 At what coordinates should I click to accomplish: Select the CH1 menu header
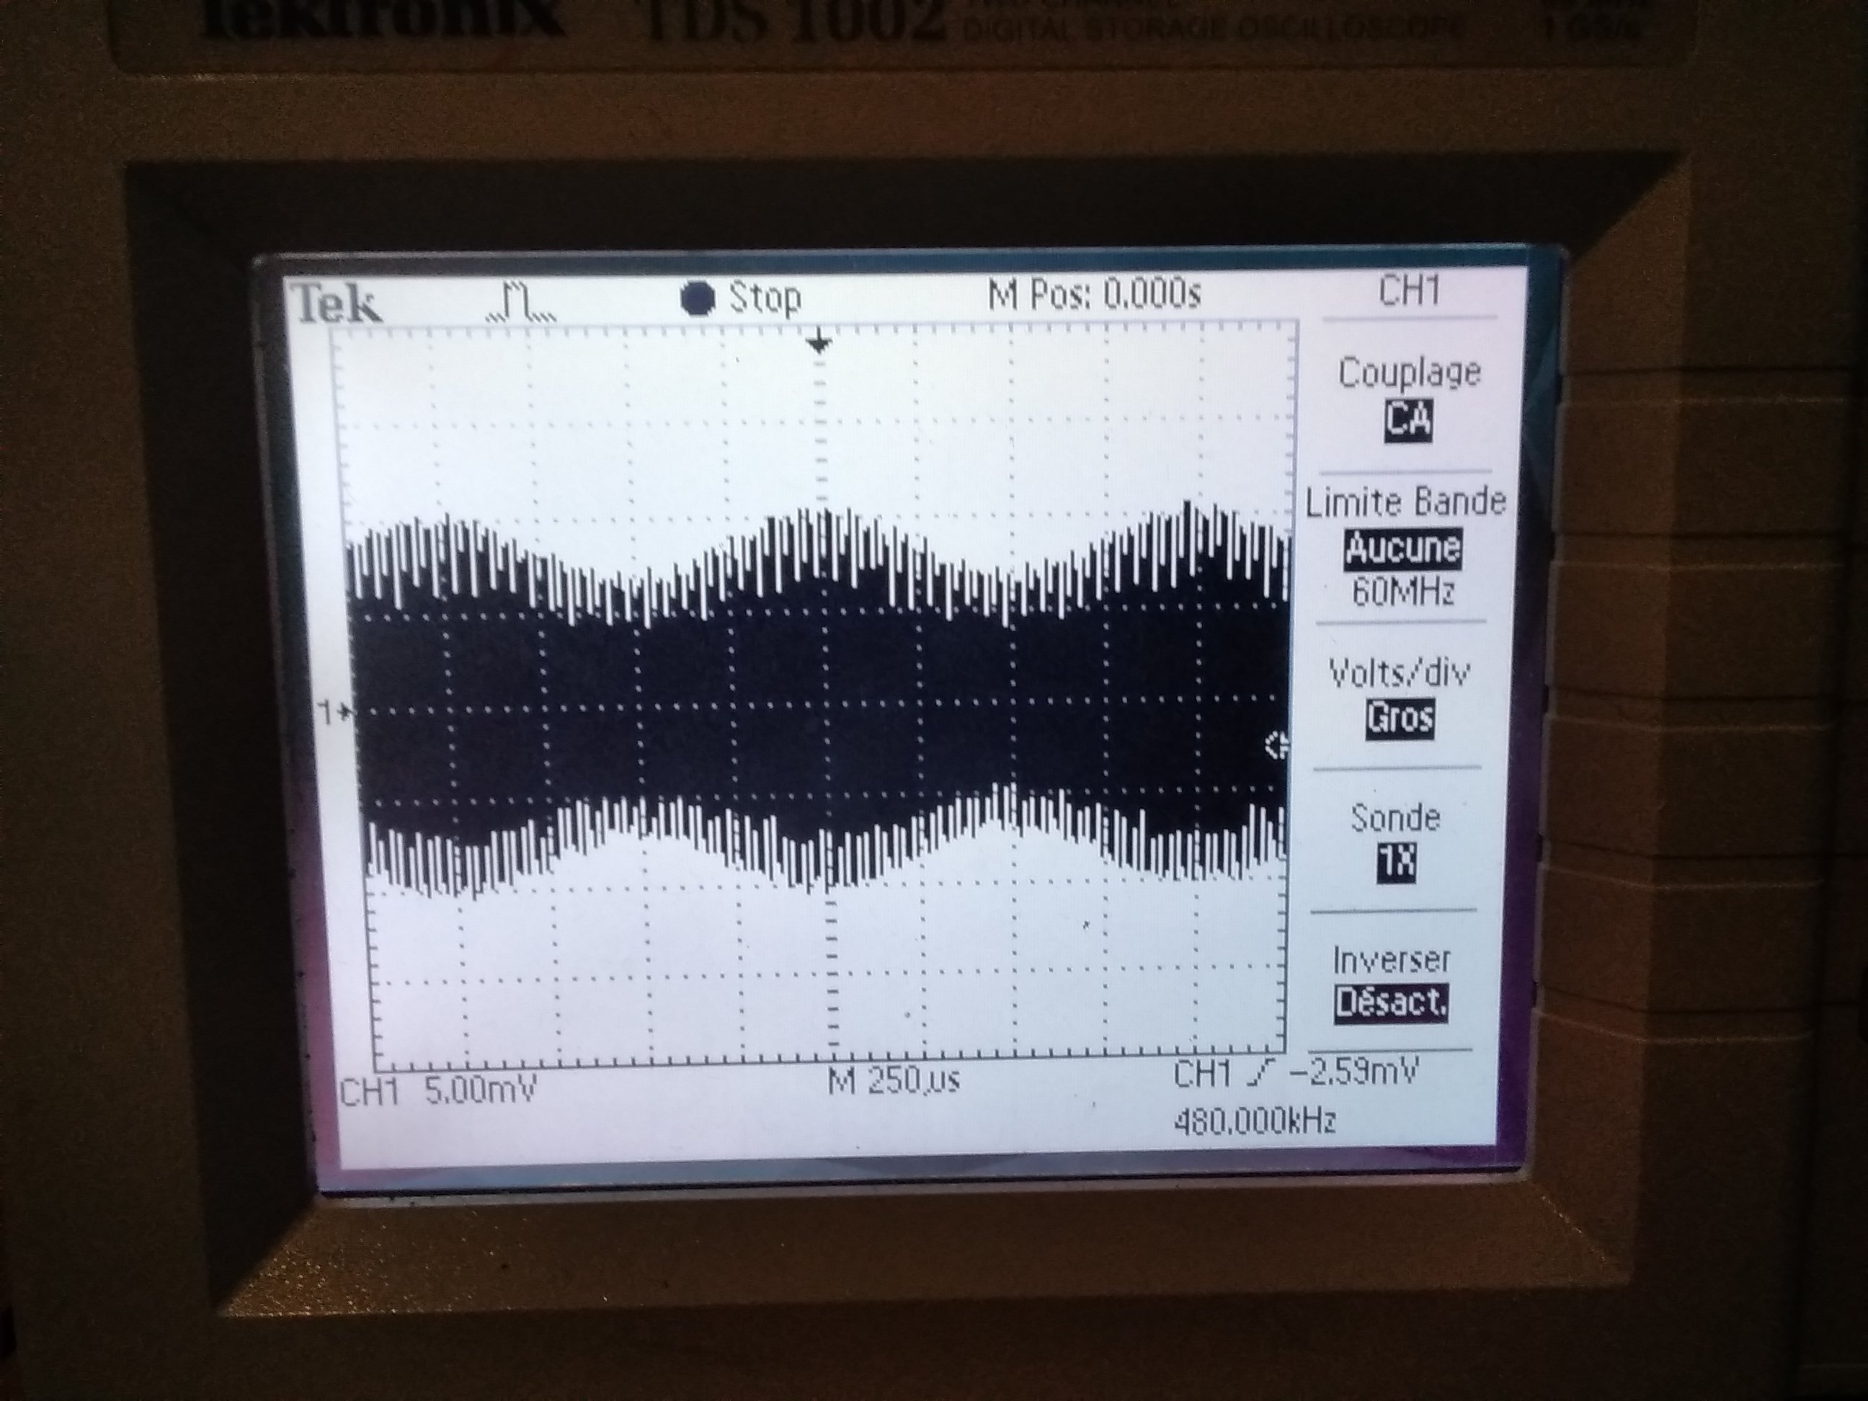(1409, 291)
